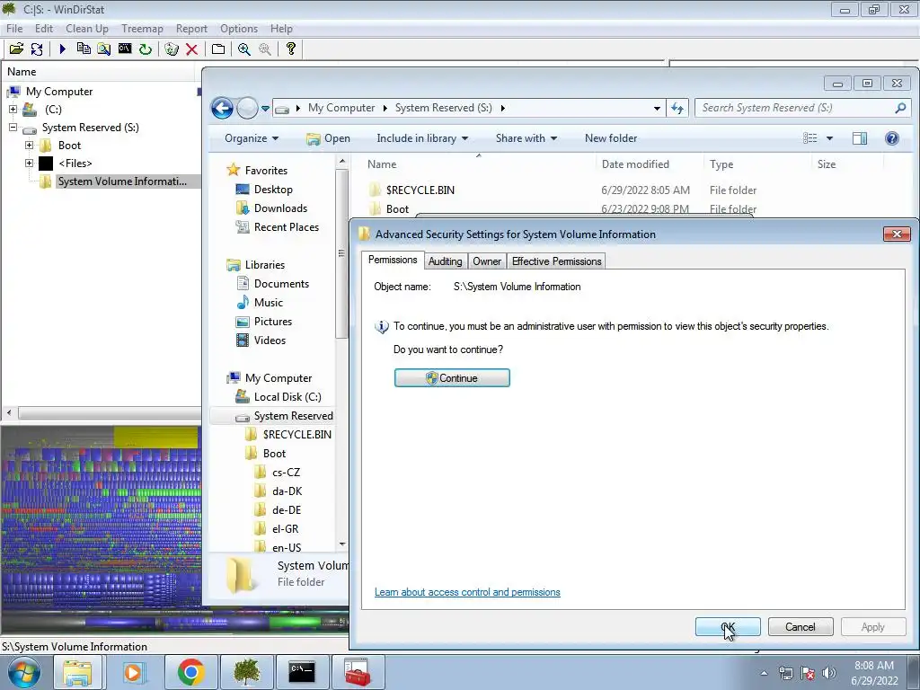Open the recent pages dropdown beside Forward
920x690 pixels.
pyautogui.click(x=265, y=109)
